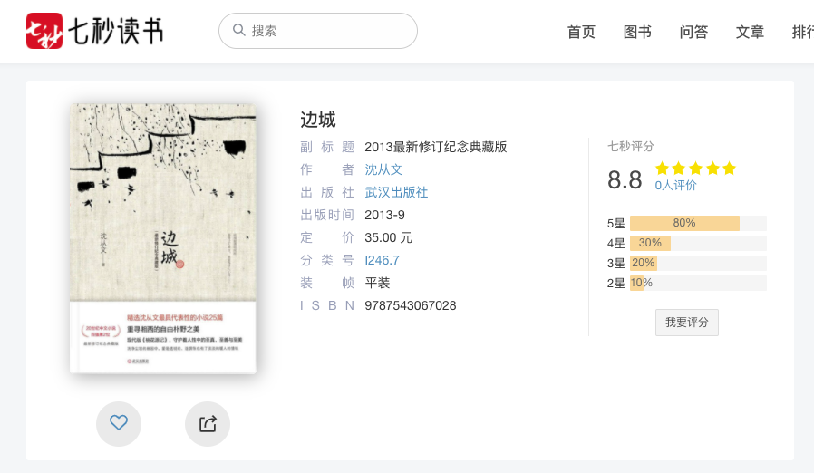Click the 我要评分 button
Screen dimensions: 814x473
click(x=687, y=323)
